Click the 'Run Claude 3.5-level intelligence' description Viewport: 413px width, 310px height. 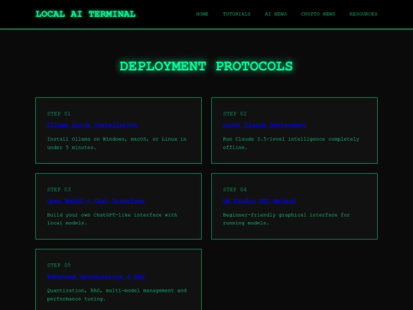pyautogui.click(x=291, y=143)
